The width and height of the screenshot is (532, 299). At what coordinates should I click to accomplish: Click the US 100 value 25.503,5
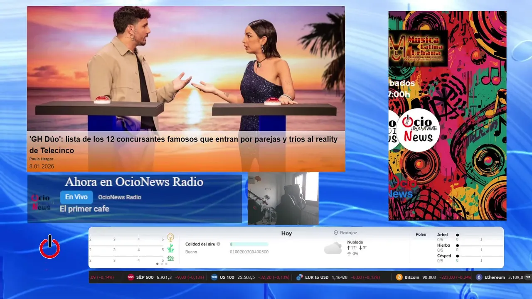[x=246, y=277]
